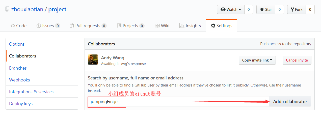Screen dimensions: 321x117
Task: Open the zhouxiaotian profile link
Action: pyautogui.click(x=27, y=10)
